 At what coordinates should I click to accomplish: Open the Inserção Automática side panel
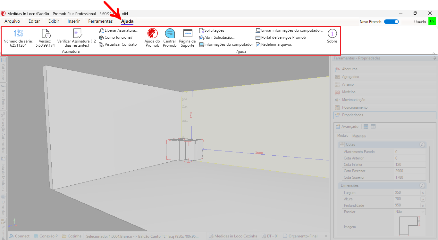[3, 132]
